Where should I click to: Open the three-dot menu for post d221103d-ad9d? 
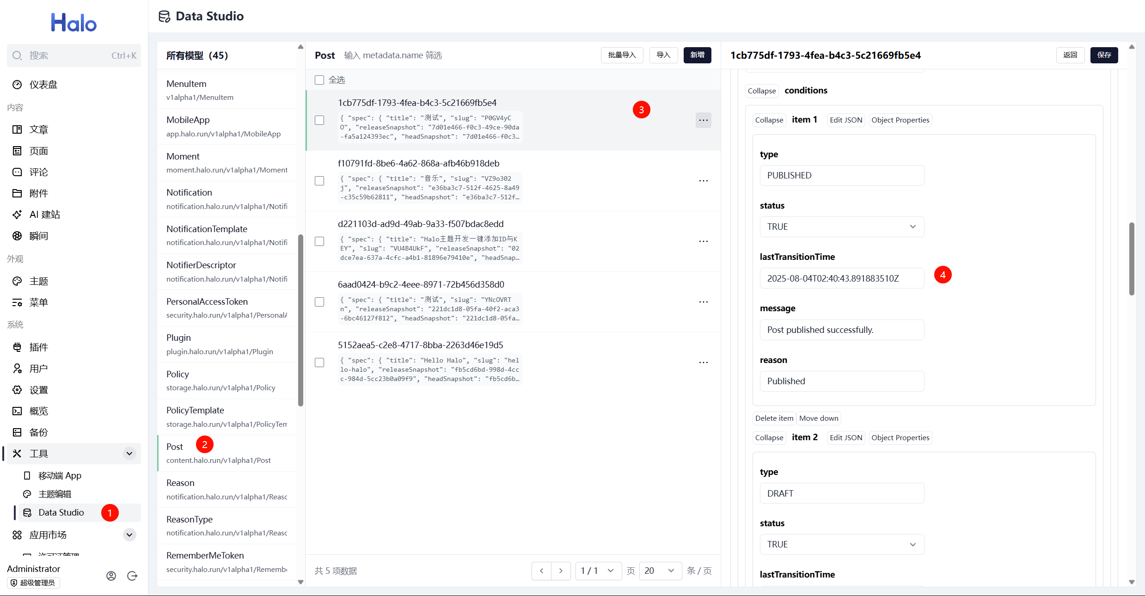pyautogui.click(x=704, y=241)
